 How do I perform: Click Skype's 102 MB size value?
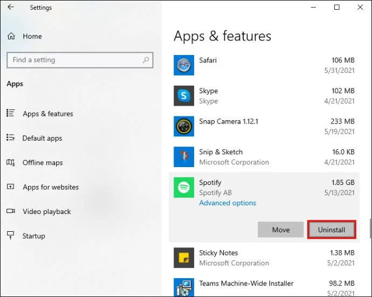point(343,91)
